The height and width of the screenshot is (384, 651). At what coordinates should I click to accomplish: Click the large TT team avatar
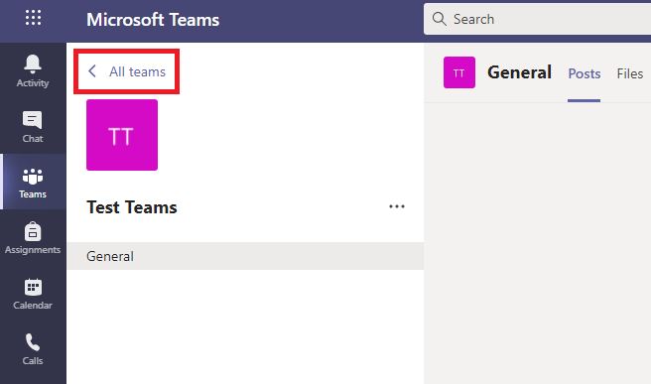click(122, 135)
